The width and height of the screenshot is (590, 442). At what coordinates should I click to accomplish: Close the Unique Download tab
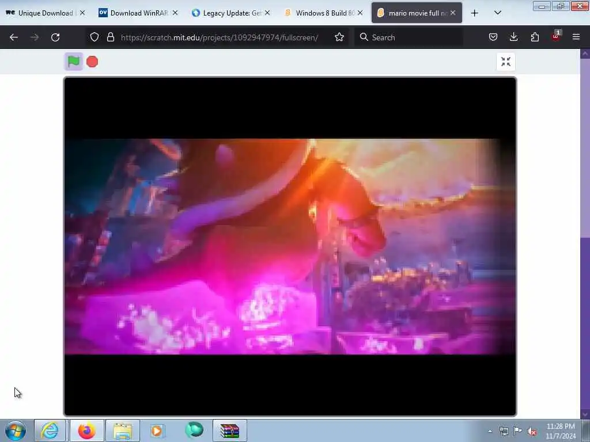[x=82, y=13]
